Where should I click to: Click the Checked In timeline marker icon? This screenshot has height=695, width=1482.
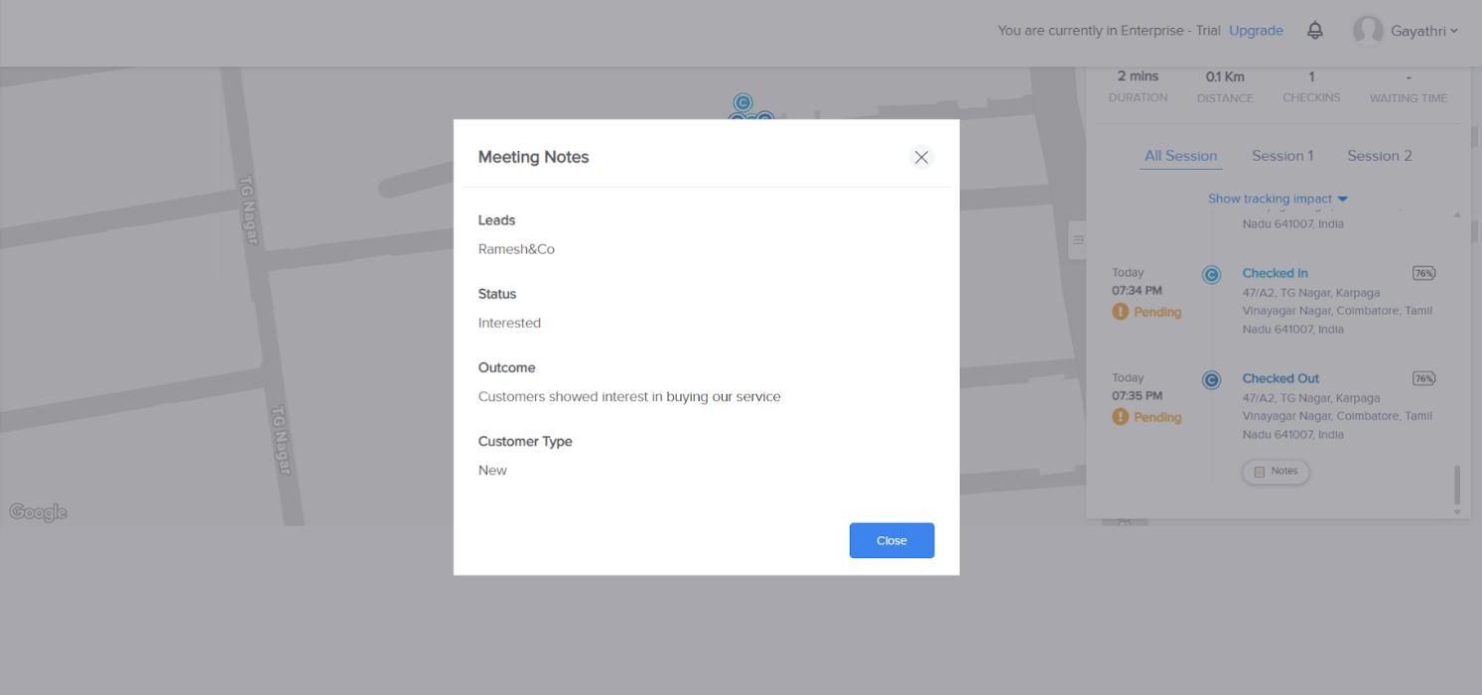1211,275
